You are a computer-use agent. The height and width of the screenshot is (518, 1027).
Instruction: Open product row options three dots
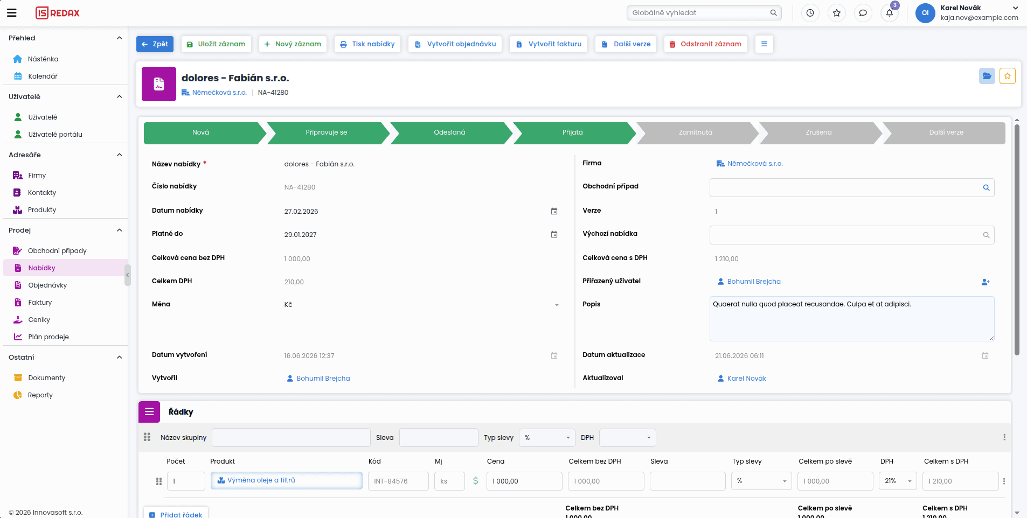pos(1004,481)
